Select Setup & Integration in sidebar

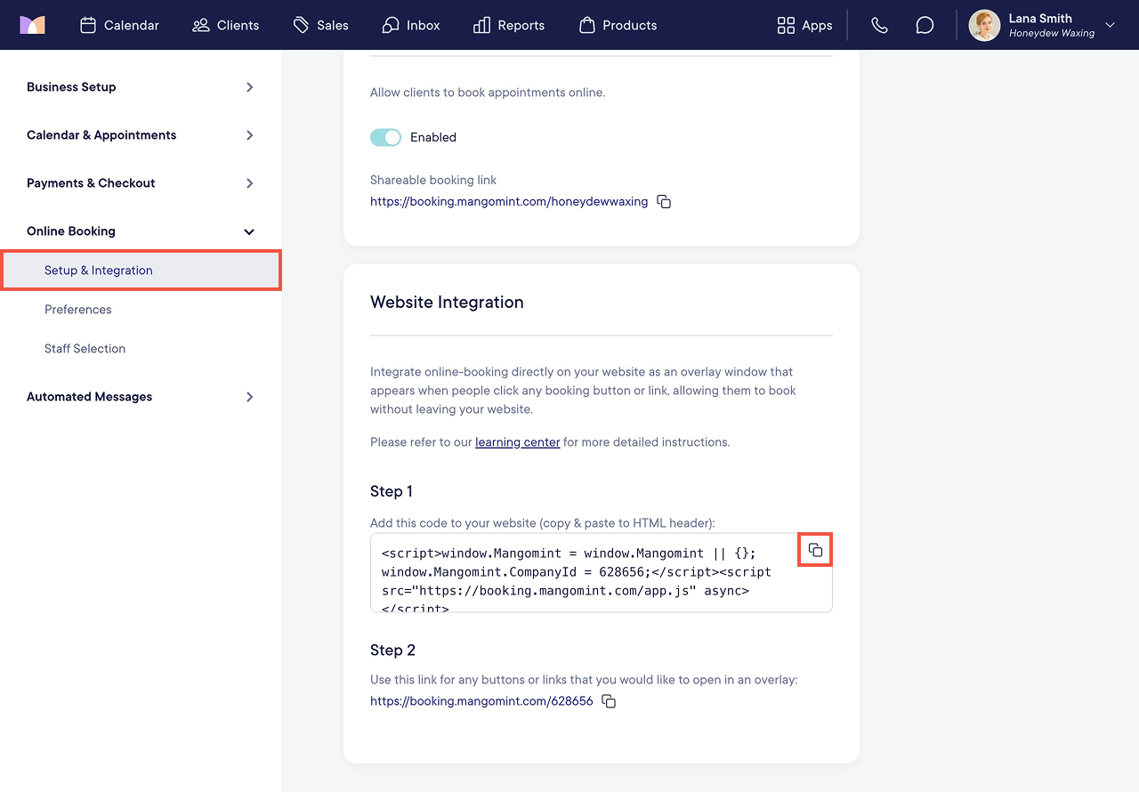(x=141, y=271)
